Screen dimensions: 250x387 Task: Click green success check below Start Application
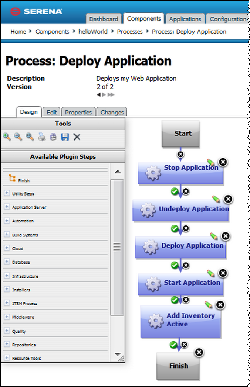pyautogui.click(x=175, y=300)
